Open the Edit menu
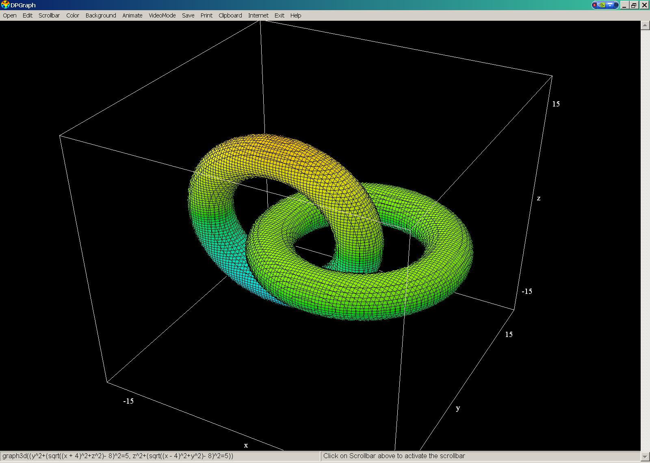This screenshot has height=463, width=650. [28, 15]
